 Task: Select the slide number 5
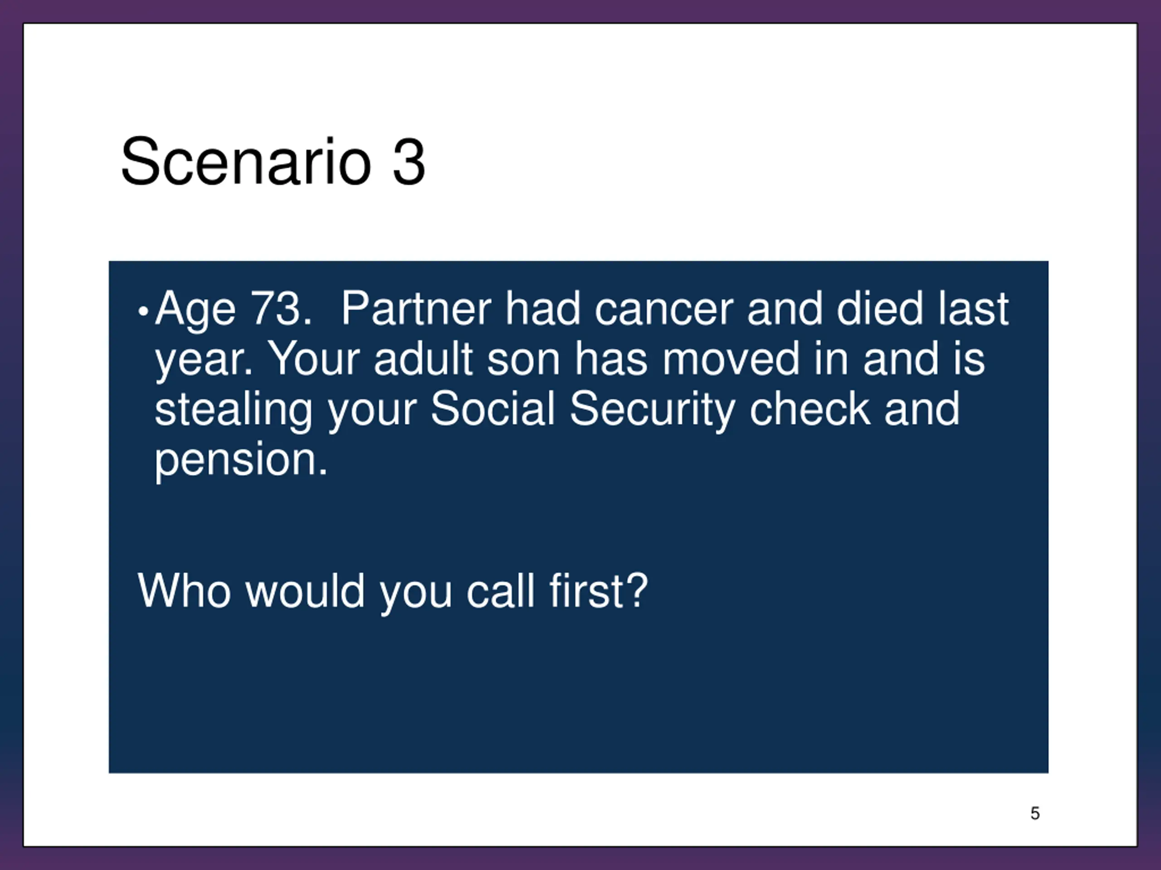(1034, 814)
